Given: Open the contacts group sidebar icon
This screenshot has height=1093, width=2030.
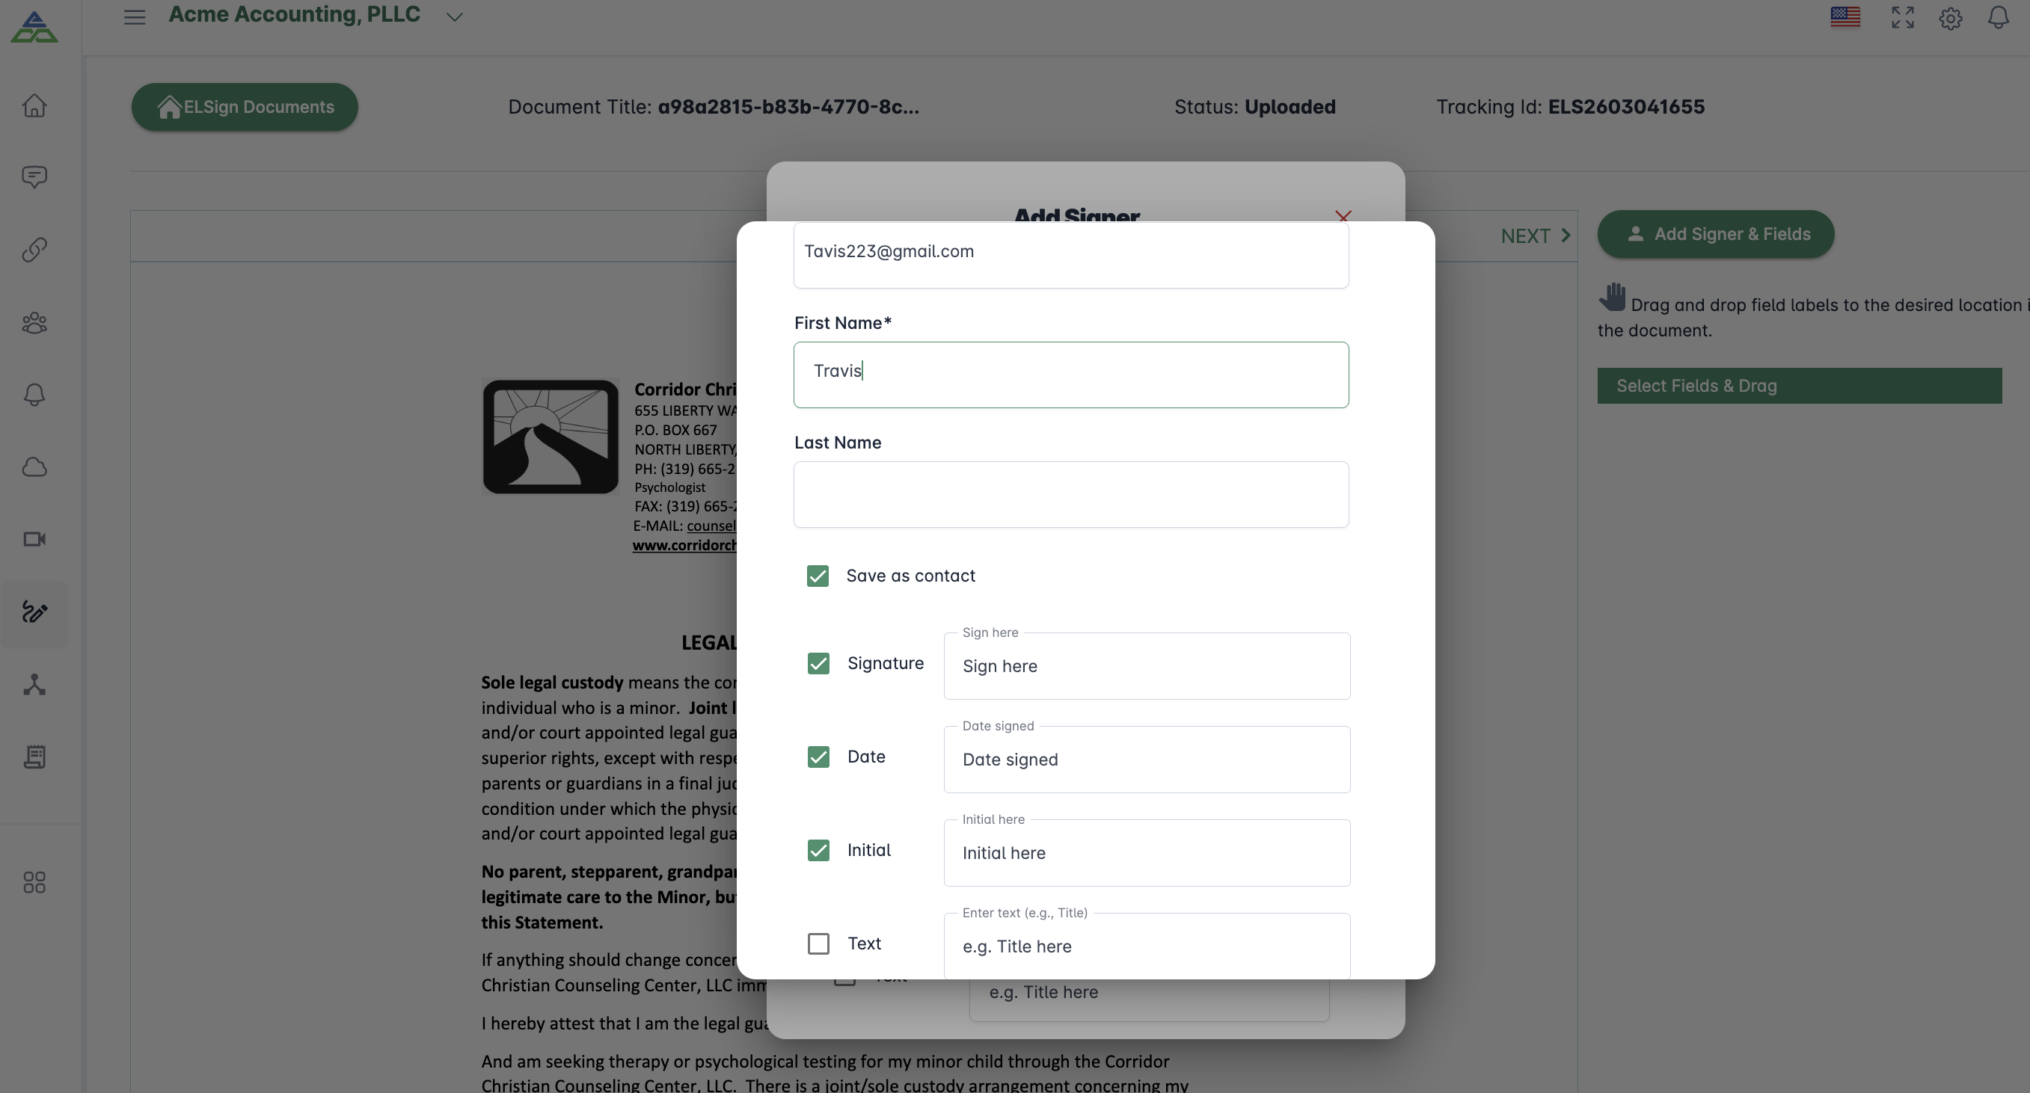Looking at the screenshot, I should coord(34,323).
